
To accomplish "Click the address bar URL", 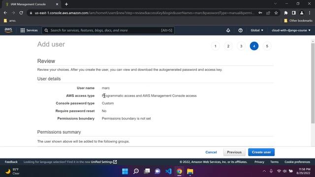I will [x=144, y=13].
